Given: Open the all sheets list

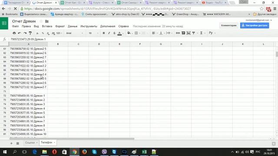Looking at the screenshot, I should click(x=17, y=143).
